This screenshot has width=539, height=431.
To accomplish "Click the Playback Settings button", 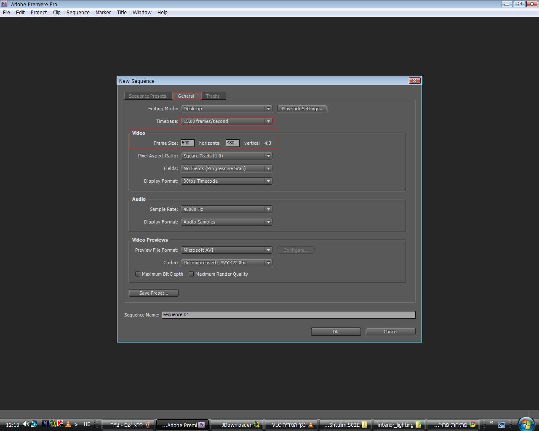I will (302, 109).
